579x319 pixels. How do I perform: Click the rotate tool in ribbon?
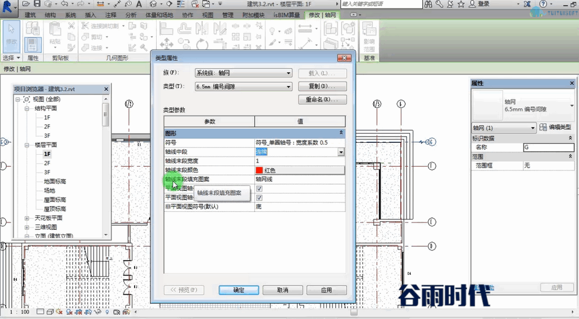pyautogui.click(x=202, y=45)
